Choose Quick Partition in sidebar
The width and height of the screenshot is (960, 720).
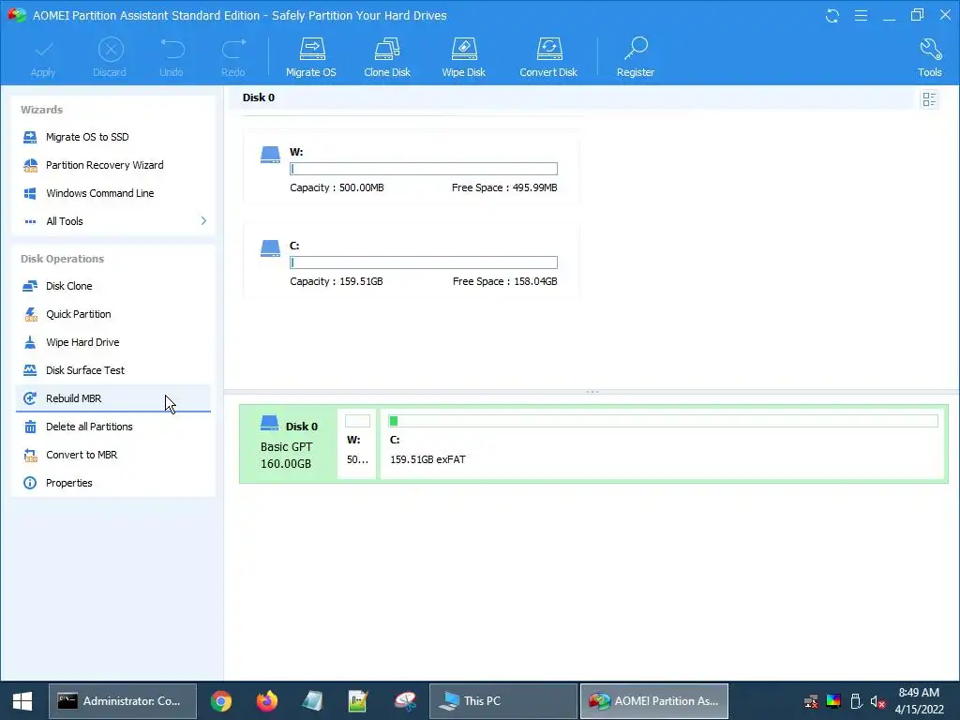tap(112, 314)
